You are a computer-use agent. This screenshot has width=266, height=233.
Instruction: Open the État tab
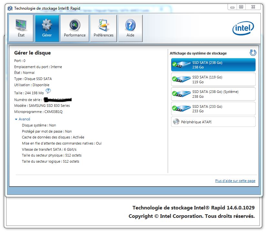(21, 28)
